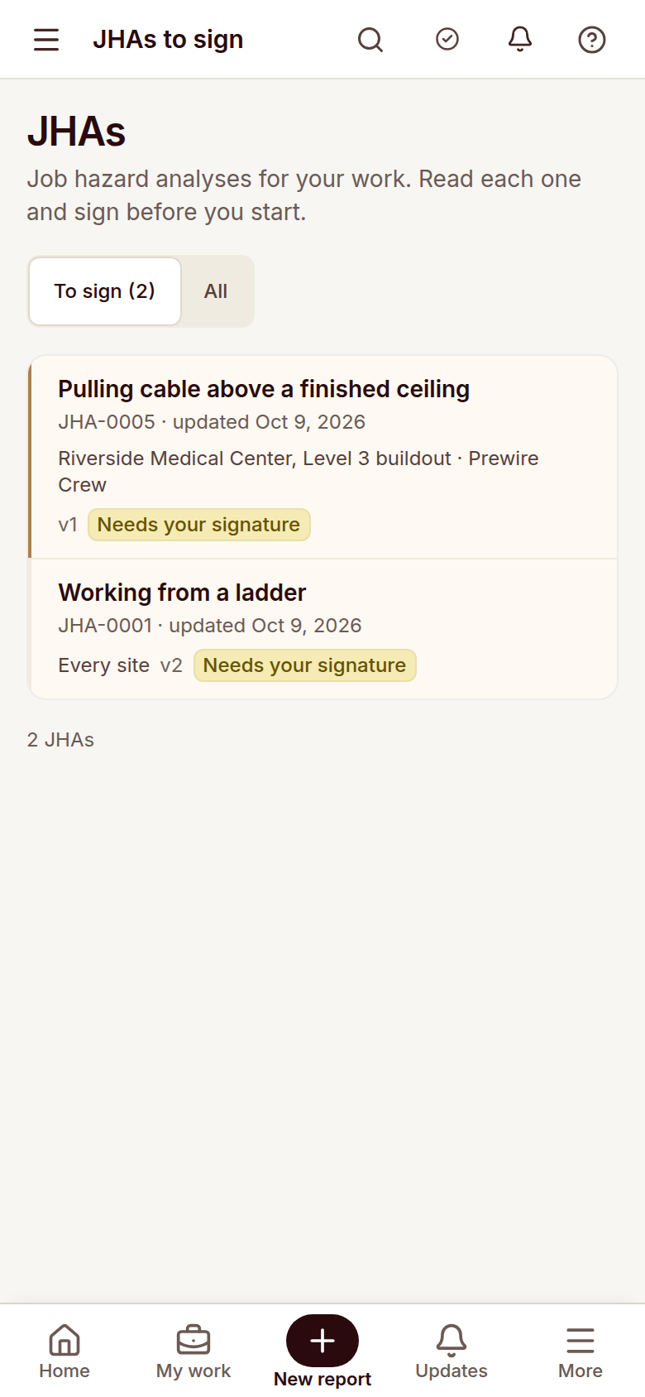Image resolution: width=645 pixels, height=1397 pixels.
Task: Open notifications bell in top bar
Action: [x=520, y=39]
